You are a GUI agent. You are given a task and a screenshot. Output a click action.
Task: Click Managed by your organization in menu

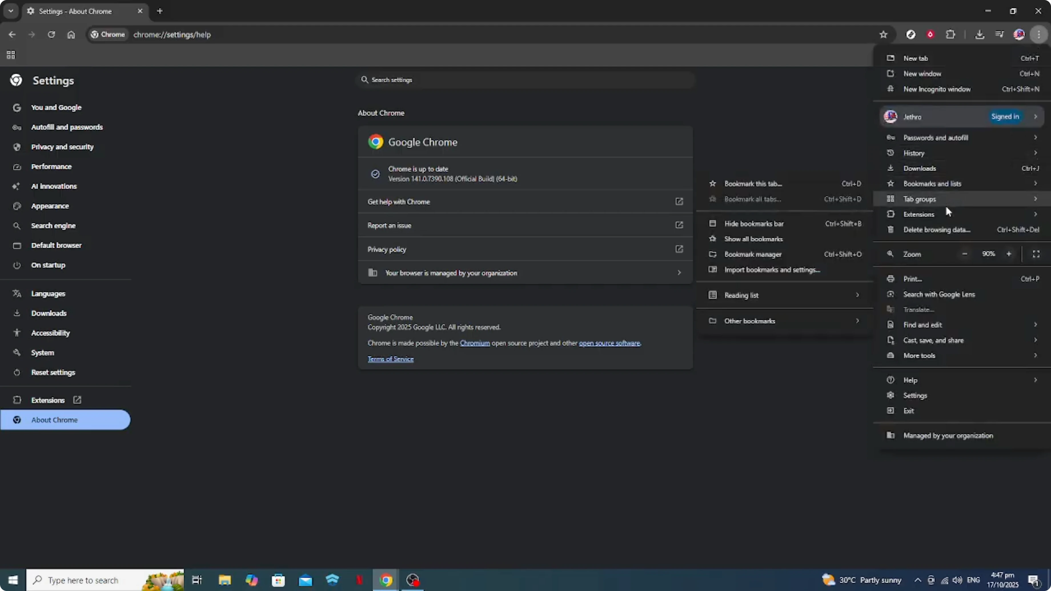[962, 436]
